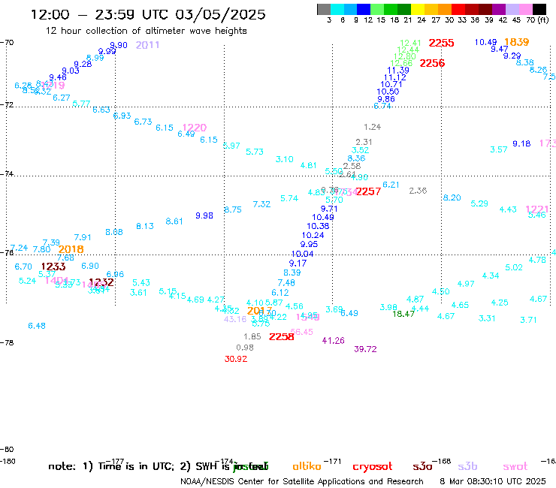
Task: Select the wave height value 8.61
Action: [x=174, y=221]
